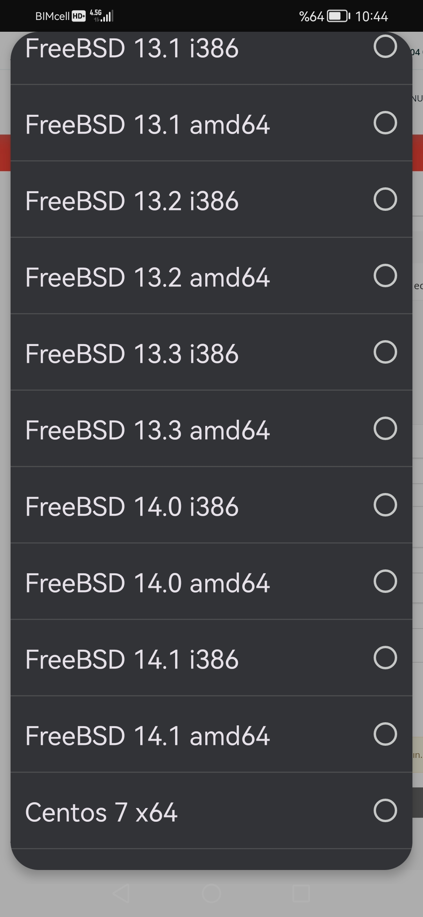The width and height of the screenshot is (423, 917).
Task: Tap the FreeBSD 14.0 i386 list label
Action: point(132,507)
